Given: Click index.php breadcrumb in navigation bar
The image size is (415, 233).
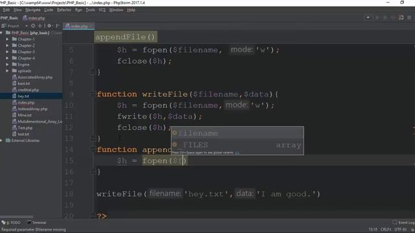Looking at the screenshot, I should pyautogui.click(x=34, y=18).
